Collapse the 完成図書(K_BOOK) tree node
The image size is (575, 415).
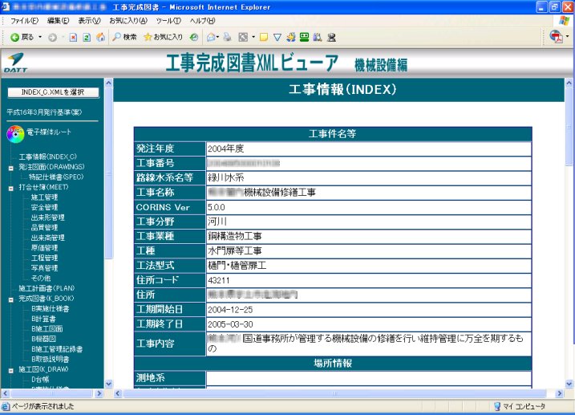(11, 299)
